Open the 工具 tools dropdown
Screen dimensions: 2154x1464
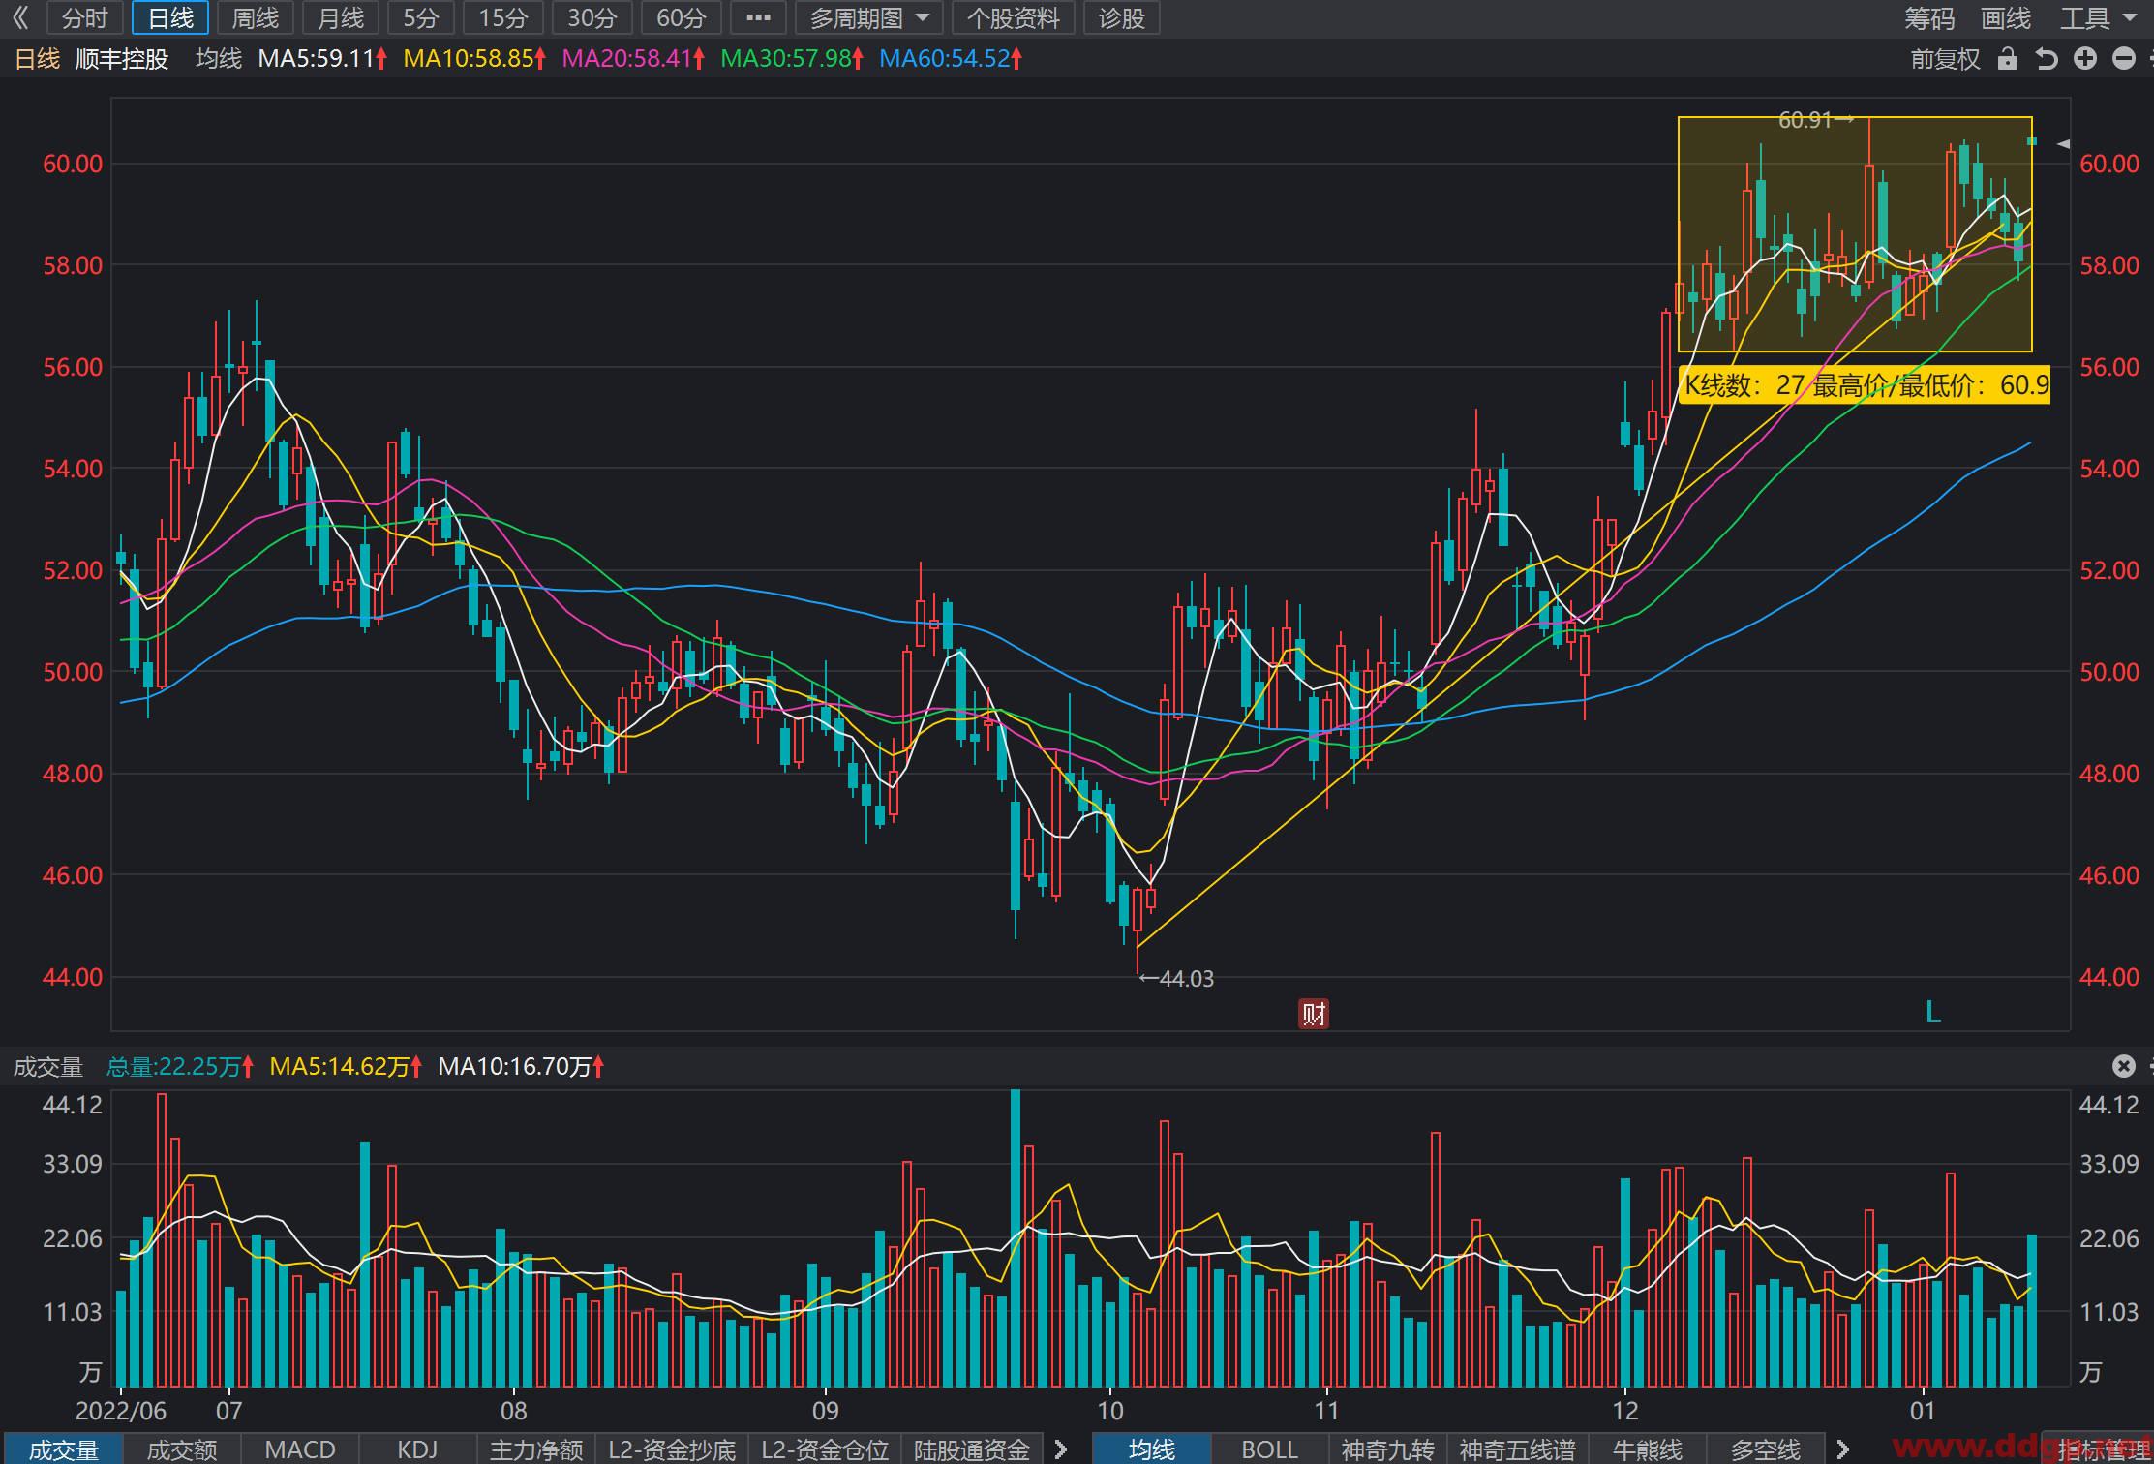(x=2098, y=17)
